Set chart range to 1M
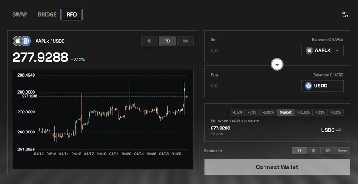 point(185,41)
